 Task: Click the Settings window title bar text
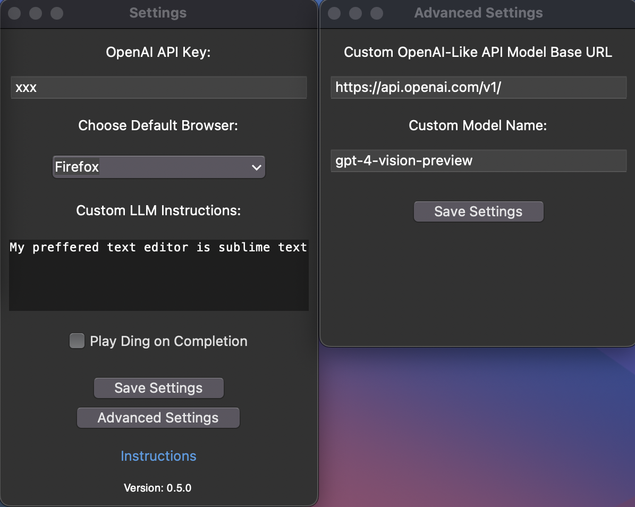158,13
